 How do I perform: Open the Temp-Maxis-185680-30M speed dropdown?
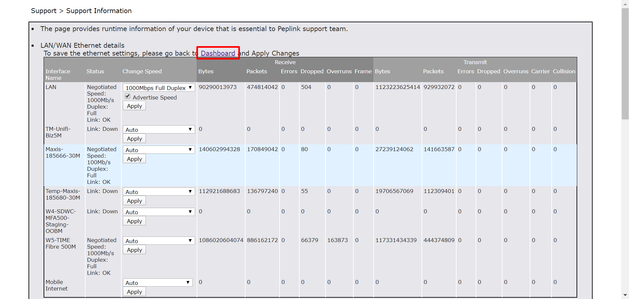click(159, 192)
